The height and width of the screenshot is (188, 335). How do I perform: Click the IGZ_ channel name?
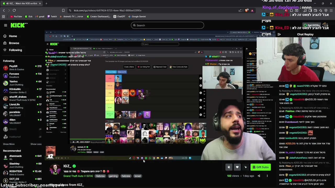click(67, 166)
